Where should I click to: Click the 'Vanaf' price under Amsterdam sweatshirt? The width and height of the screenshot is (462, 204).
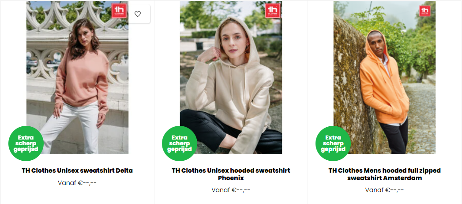pyautogui.click(x=384, y=190)
